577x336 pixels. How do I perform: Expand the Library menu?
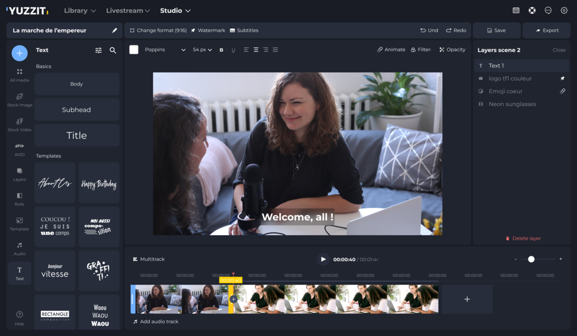[80, 10]
